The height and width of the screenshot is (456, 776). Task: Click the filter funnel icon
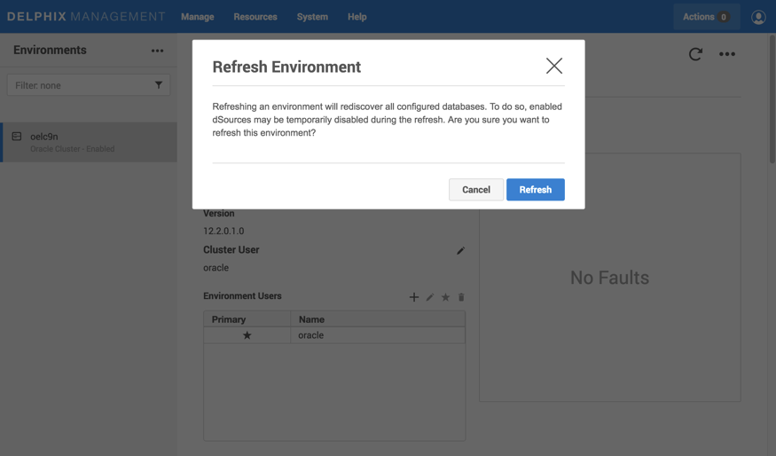159,85
